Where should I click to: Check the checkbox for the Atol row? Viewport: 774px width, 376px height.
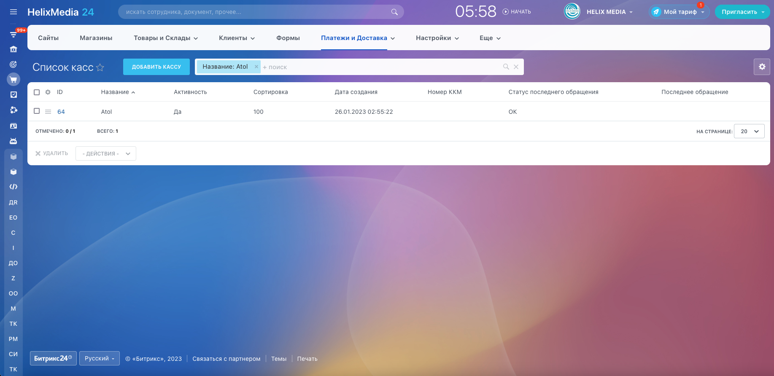(37, 111)
